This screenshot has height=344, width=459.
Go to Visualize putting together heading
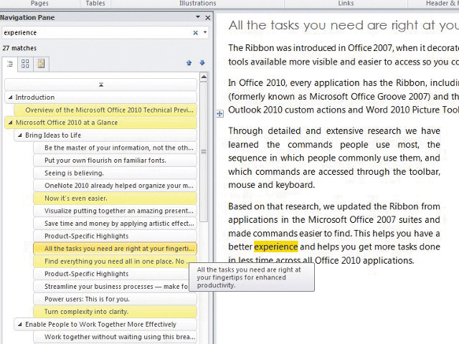click(115, 211)
